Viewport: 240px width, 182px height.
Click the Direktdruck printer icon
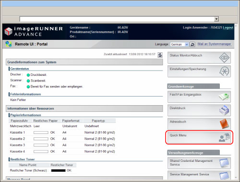pos(224,110)
